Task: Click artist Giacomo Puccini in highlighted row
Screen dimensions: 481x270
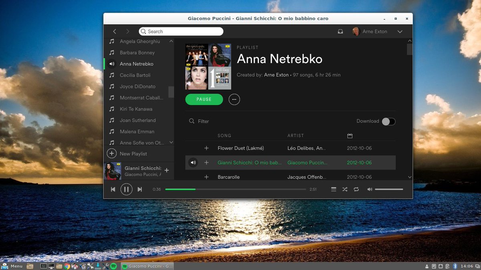Action: tap(307, 162)
